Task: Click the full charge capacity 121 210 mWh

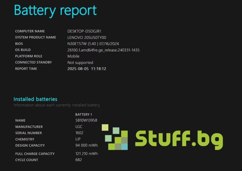Action: click(87, 154)
